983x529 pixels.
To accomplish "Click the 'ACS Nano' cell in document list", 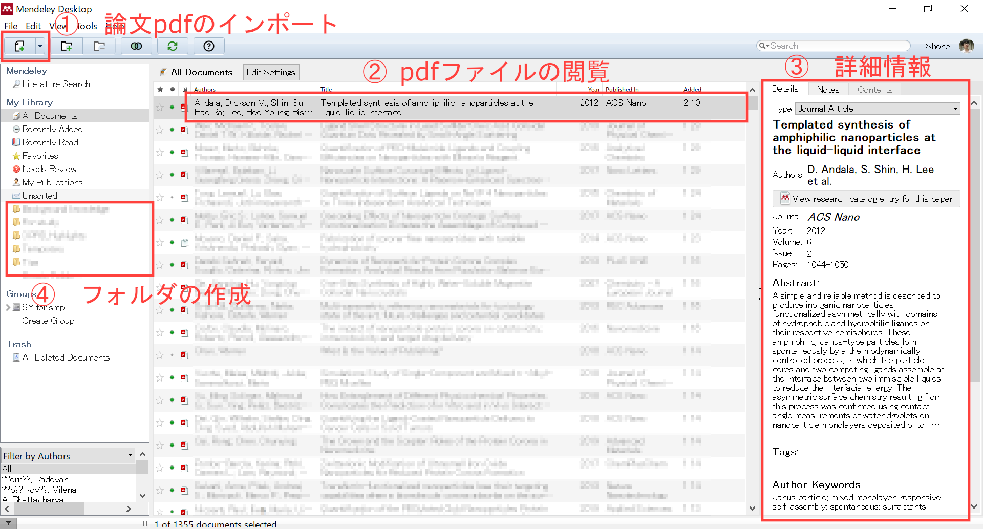I will [626, 103].
